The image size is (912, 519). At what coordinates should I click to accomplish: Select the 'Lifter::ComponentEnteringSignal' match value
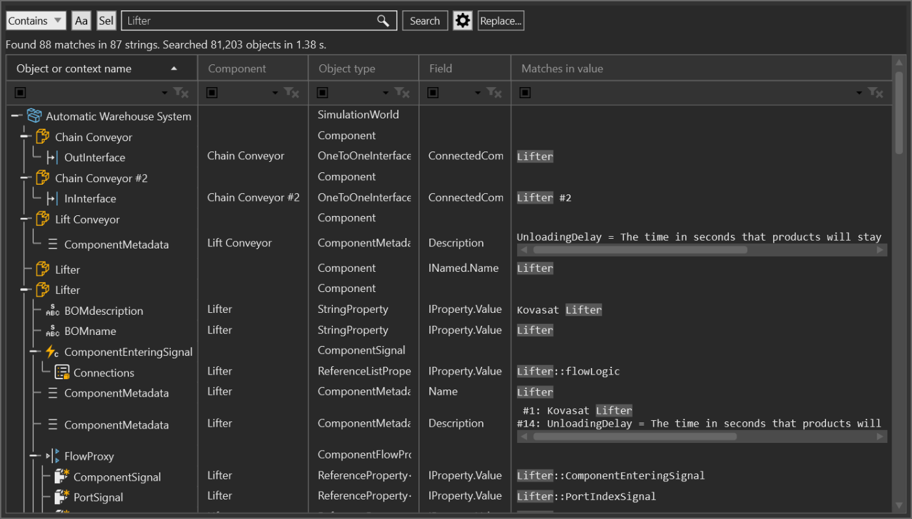pos(611,475)
